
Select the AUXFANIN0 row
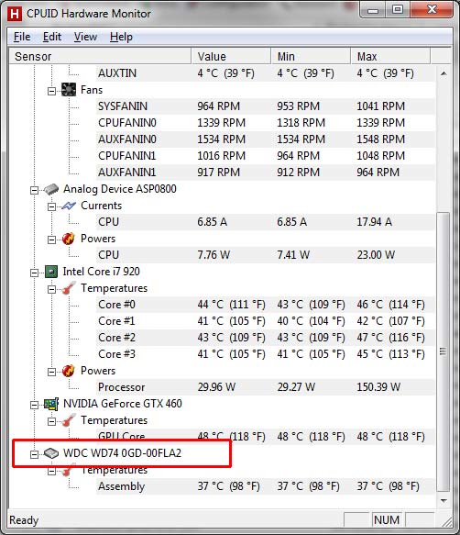tap(266, 139)
